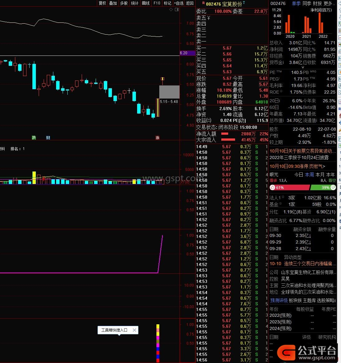Open F10 company information
This screenshot has height=363, width=341.
coord(157,3)
